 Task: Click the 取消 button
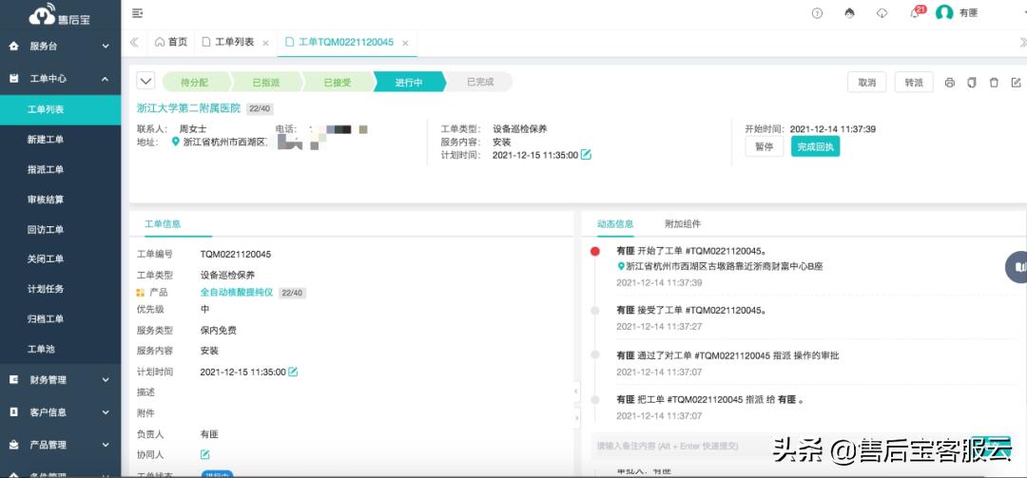click(x=866, y=83)
